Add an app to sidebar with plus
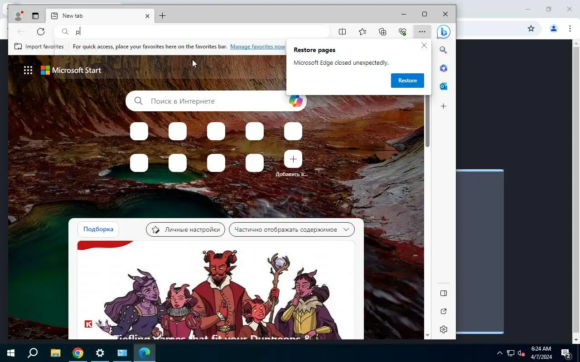This screenshot has height=362, width=580. pos(444,106)
